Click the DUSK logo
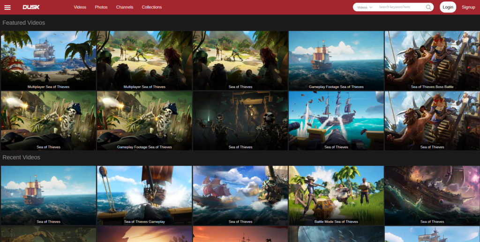This screenshot has height=242, width=480. pos(31,7)
